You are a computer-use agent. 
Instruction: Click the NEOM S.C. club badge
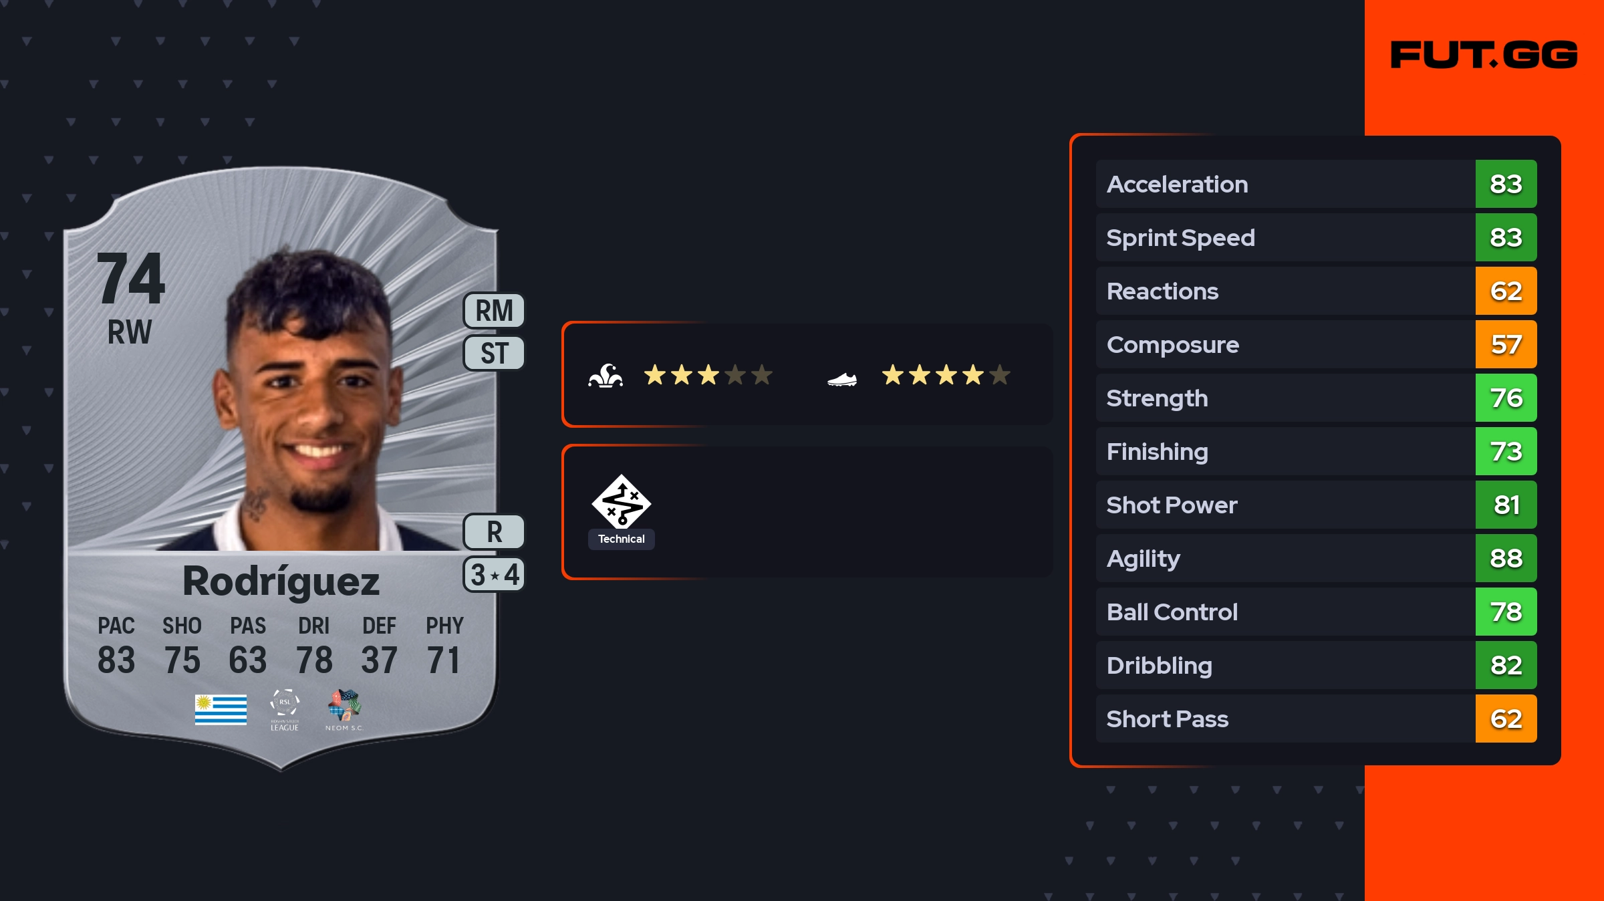coord(344,709)
